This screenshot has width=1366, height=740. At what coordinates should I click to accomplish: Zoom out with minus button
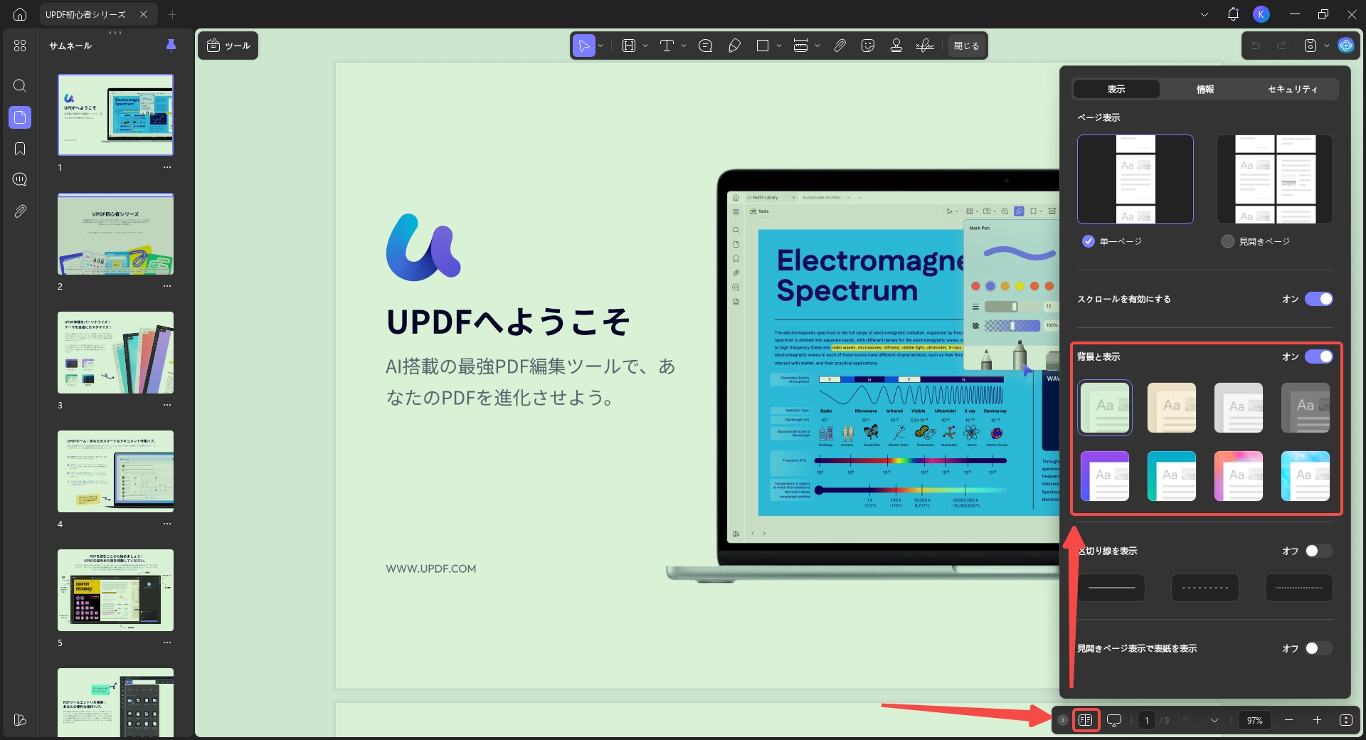(x=1288, y=720)
